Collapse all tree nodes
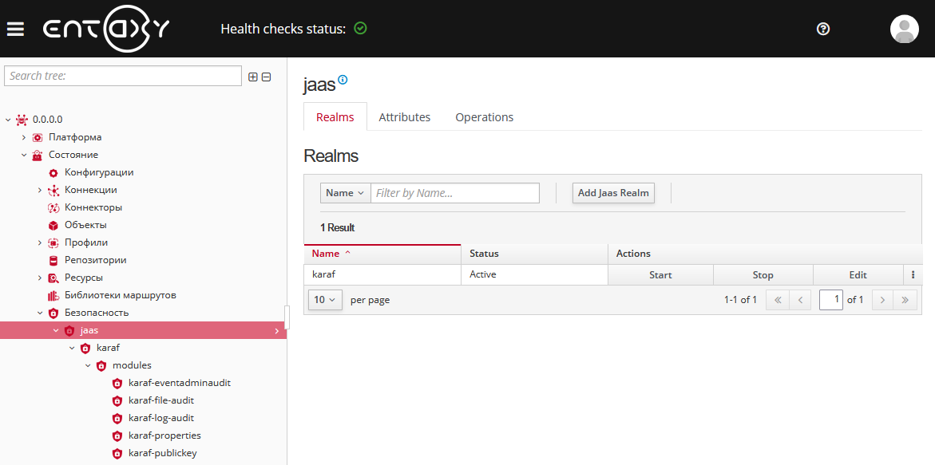The image size is (935, 465). coord(267,77)
